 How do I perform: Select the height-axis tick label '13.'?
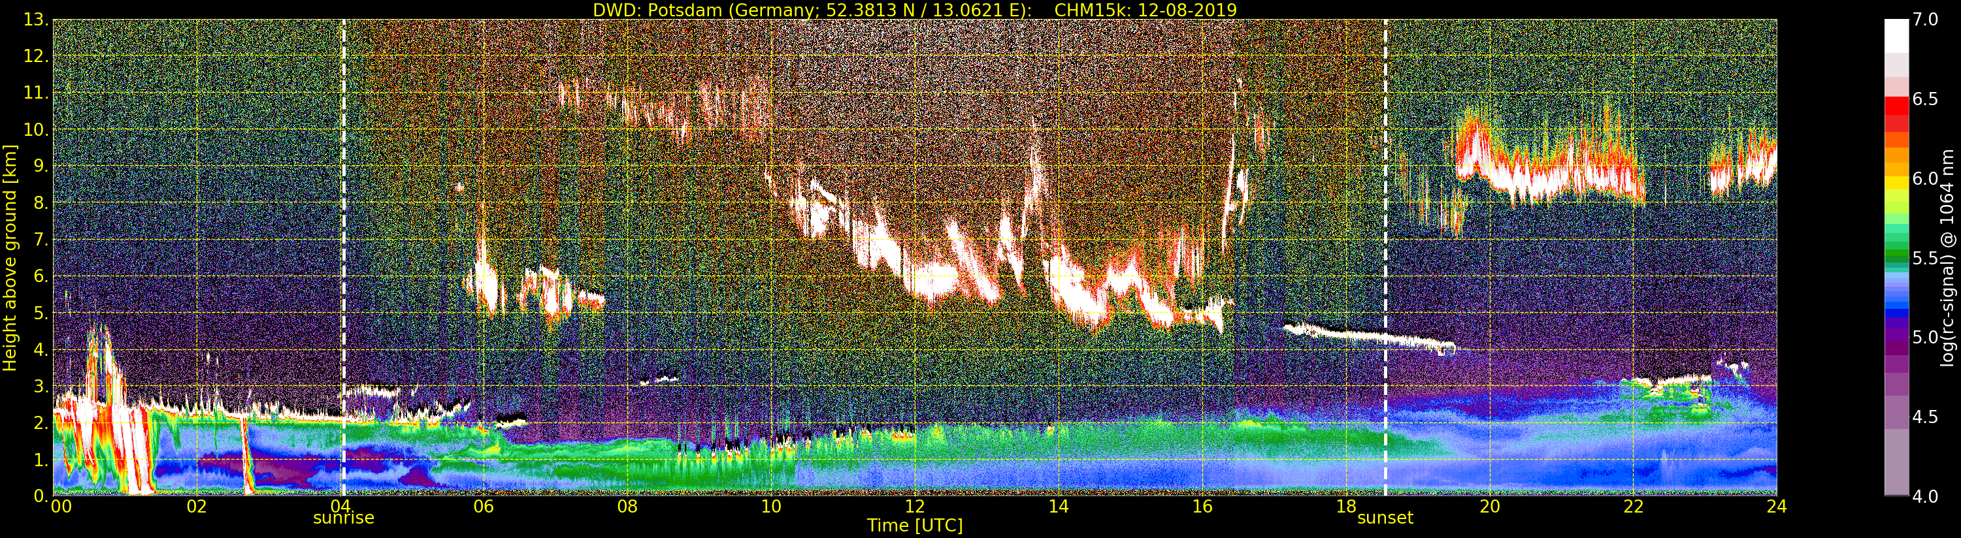[x=37, y=20]
